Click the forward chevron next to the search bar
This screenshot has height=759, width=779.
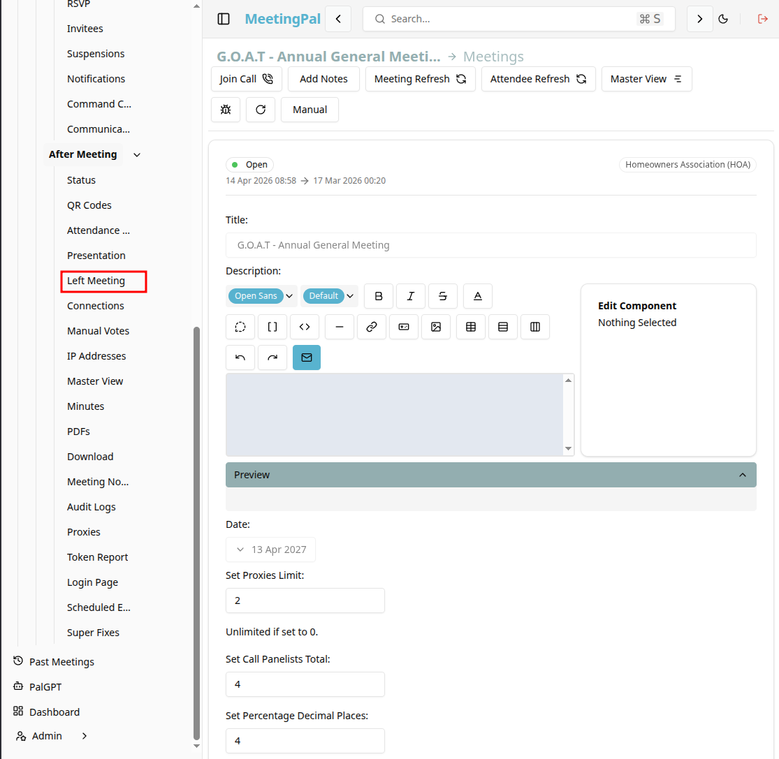click(699, 19)
